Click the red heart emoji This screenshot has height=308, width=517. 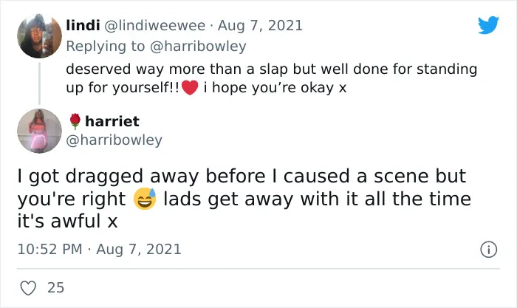(x=190, y=88)
